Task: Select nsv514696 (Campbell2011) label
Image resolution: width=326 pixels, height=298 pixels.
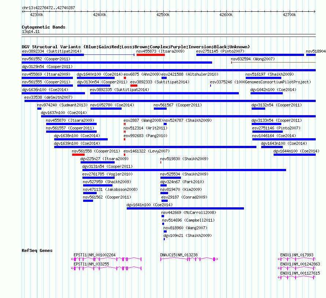Action: point(188,220)
